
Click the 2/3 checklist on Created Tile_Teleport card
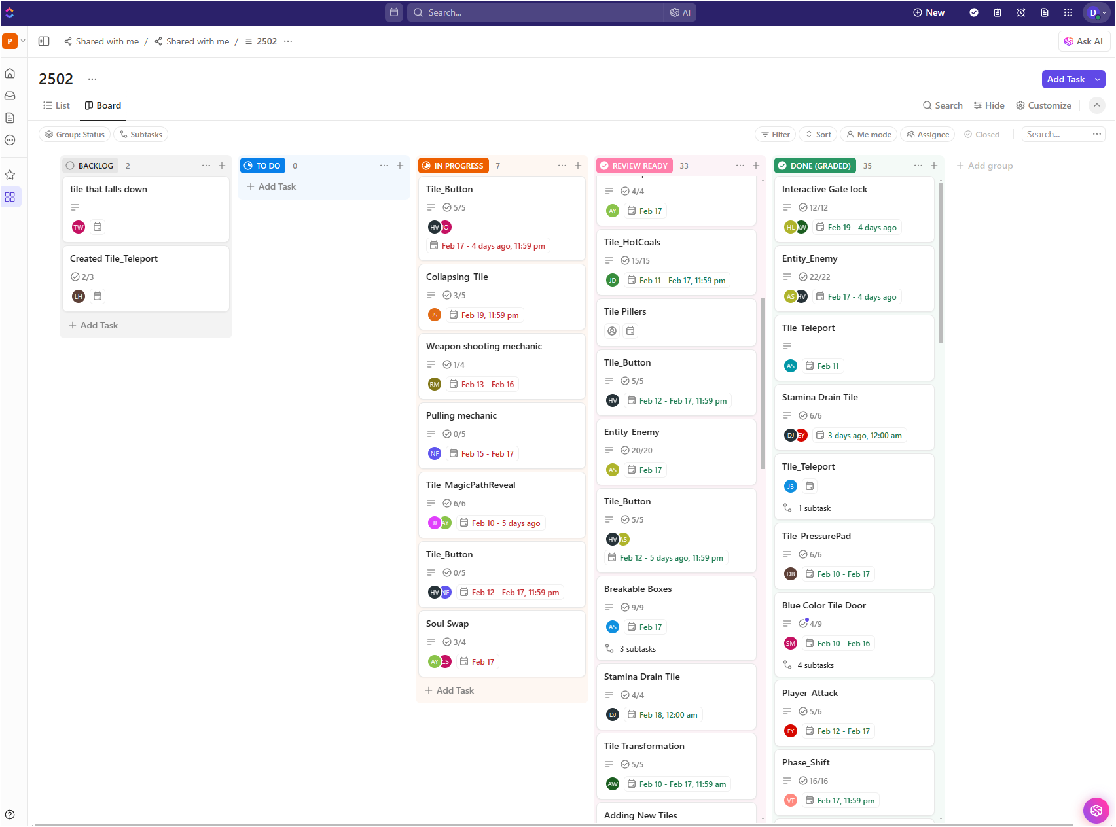(82, 277)
